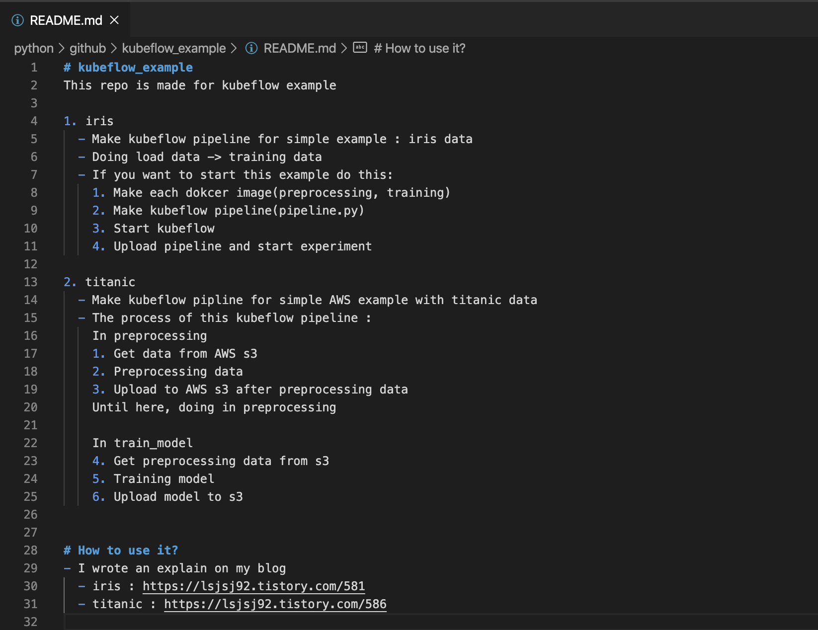The width and height of the screenshot is (818, 630).
Task: Click line 'Doing load data -> training data'
Action: tap(207, 157)
